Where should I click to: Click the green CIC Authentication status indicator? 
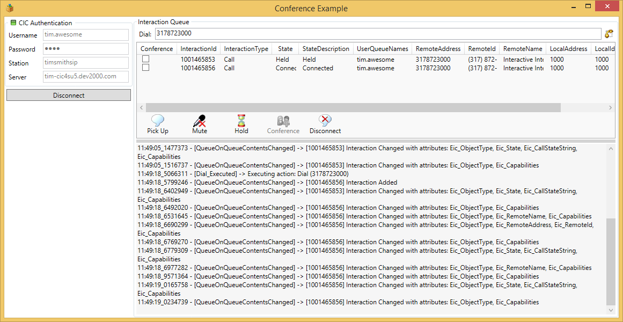coord(13,23)
